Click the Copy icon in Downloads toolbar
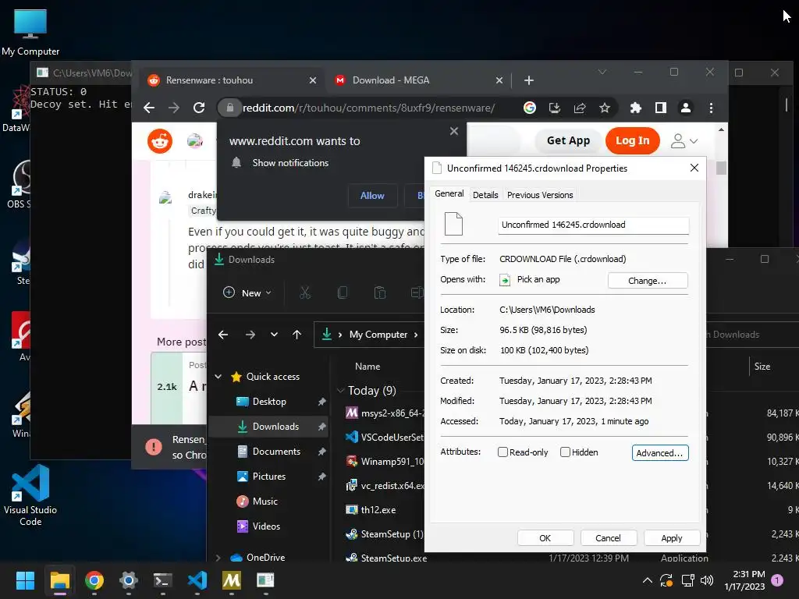The image size is (799, 599). (x=343, y=293)
